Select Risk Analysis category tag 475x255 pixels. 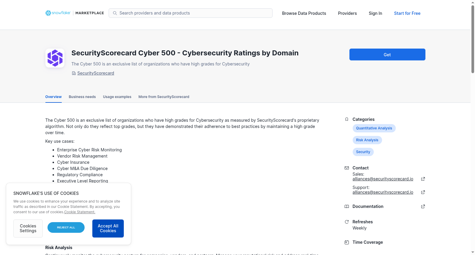[x=367, y=140]
